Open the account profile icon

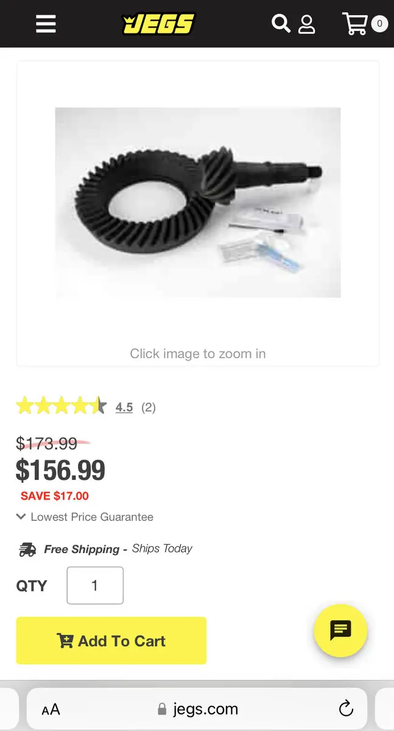coord(306,24)
